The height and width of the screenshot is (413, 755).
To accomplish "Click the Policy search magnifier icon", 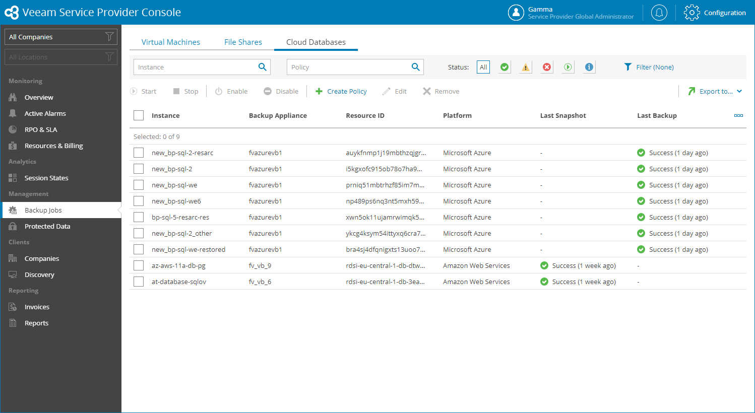I will (416, 67).
